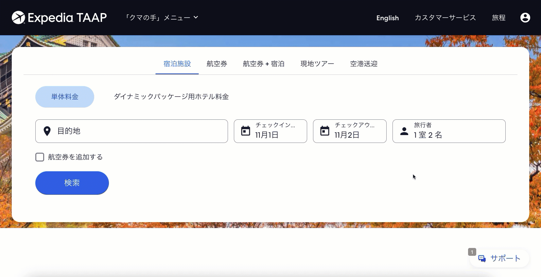Click the support chat bubble icon
The width and height of the screenshot is (541, 277).
482,259
